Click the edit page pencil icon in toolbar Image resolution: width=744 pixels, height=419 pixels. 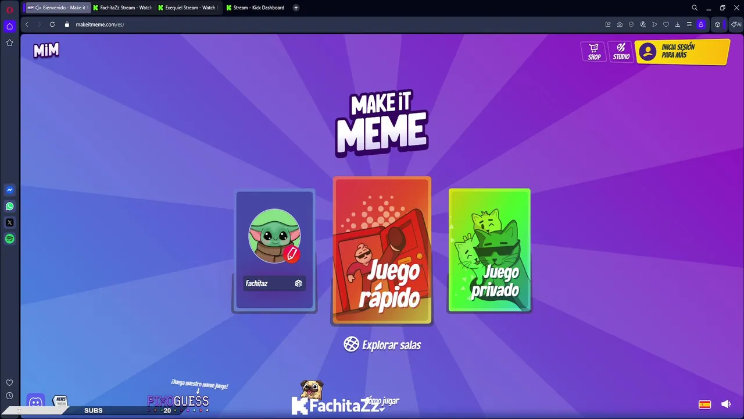(608, 24)
